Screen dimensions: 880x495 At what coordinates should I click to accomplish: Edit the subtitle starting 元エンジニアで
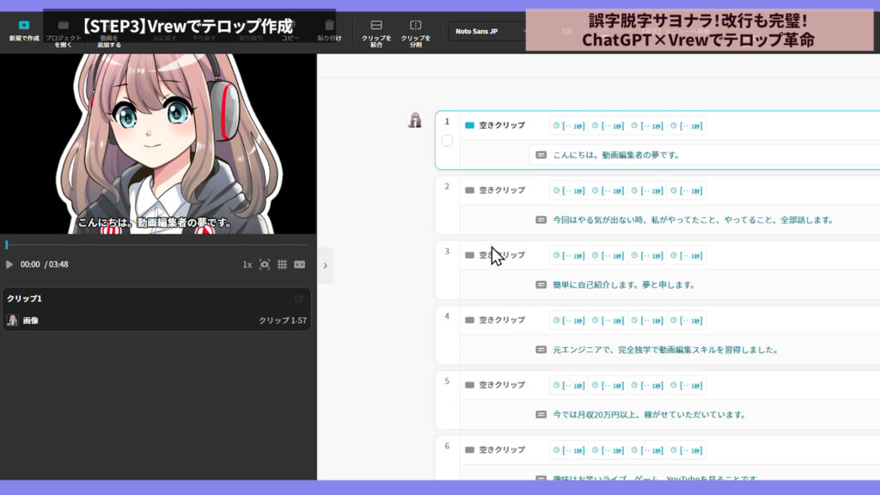click(x=666, y=350)
